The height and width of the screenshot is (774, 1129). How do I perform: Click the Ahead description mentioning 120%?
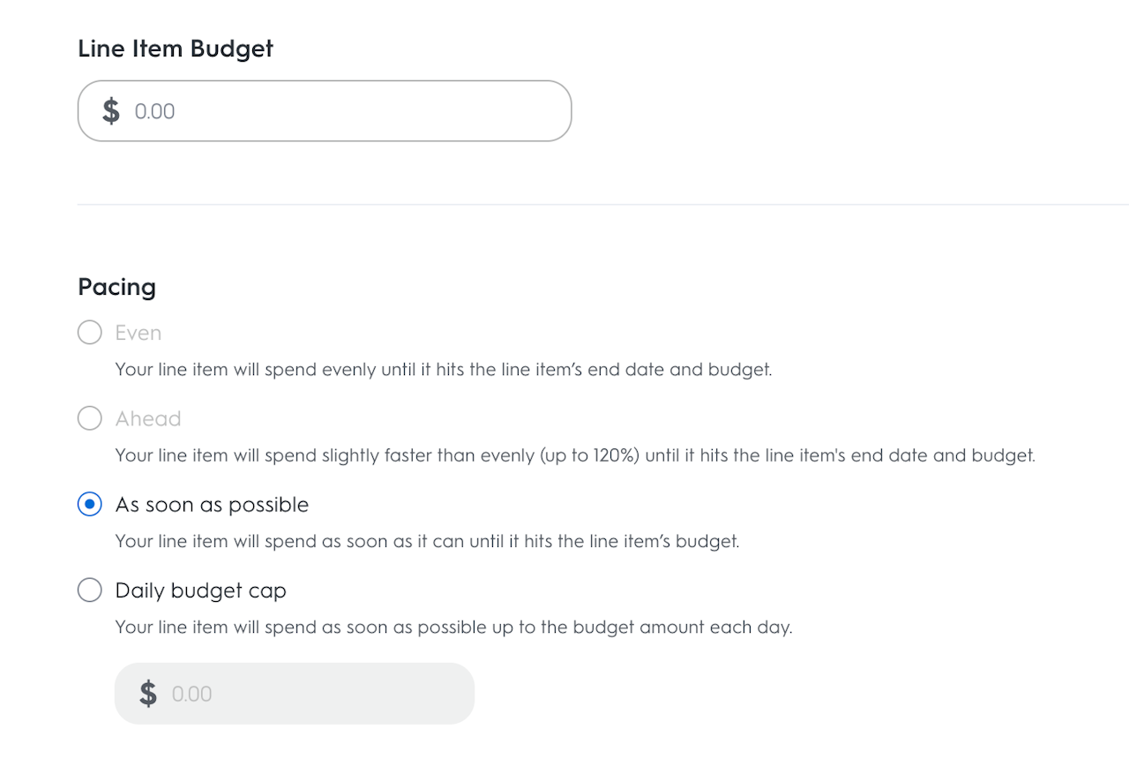pos(575,455)
